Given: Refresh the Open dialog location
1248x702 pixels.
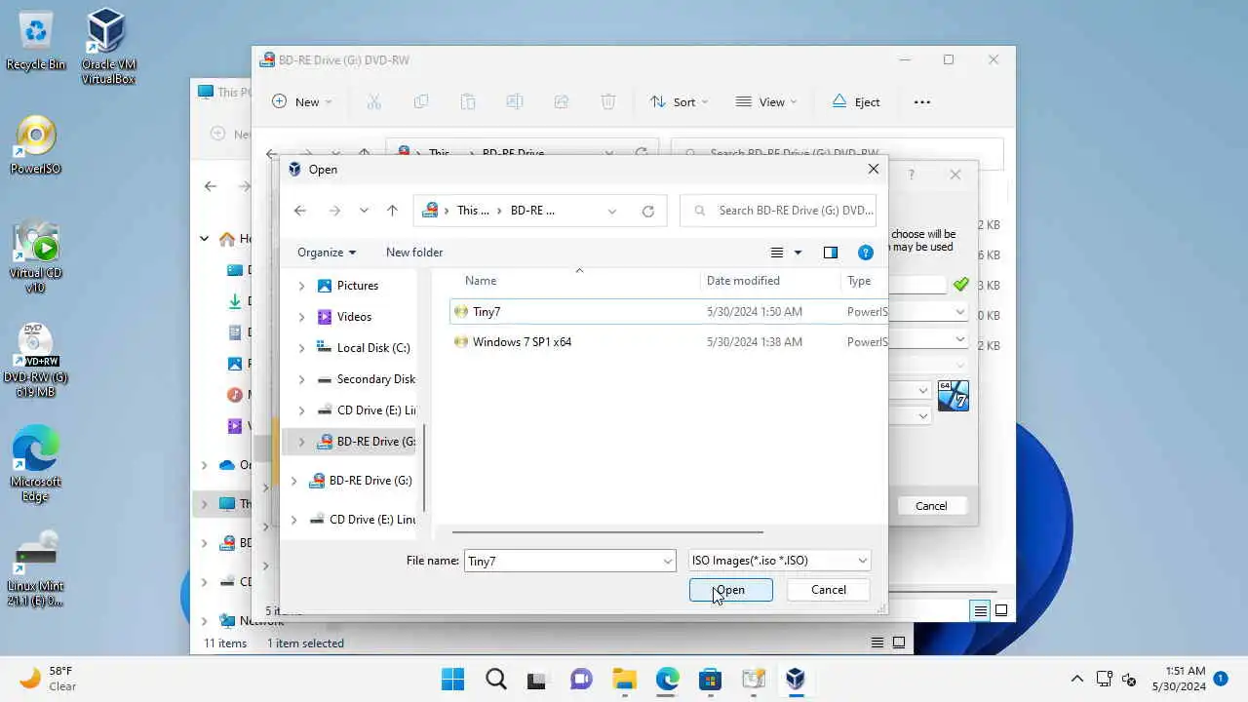Looking at the screenshot, I should pos(648,211).
